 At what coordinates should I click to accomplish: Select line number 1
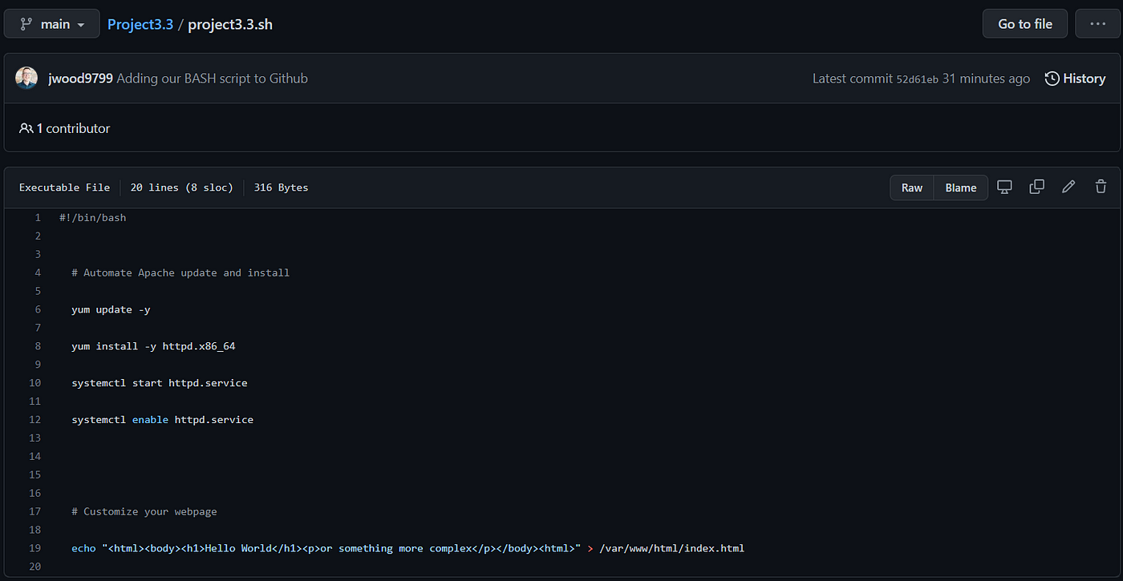coord(37,218)
